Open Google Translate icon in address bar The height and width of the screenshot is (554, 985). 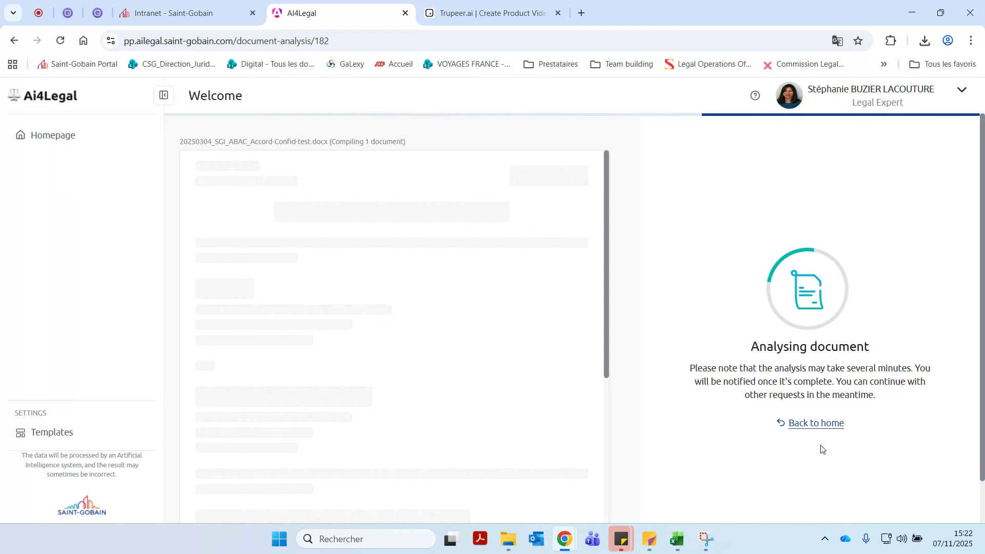pos(837,41)
